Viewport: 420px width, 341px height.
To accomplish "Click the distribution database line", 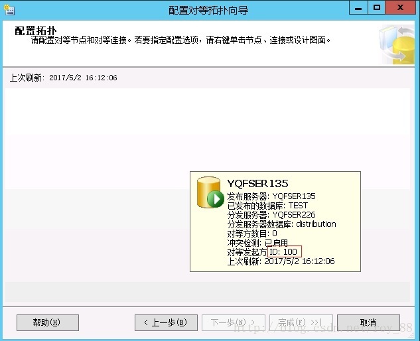I will point(281,224).
